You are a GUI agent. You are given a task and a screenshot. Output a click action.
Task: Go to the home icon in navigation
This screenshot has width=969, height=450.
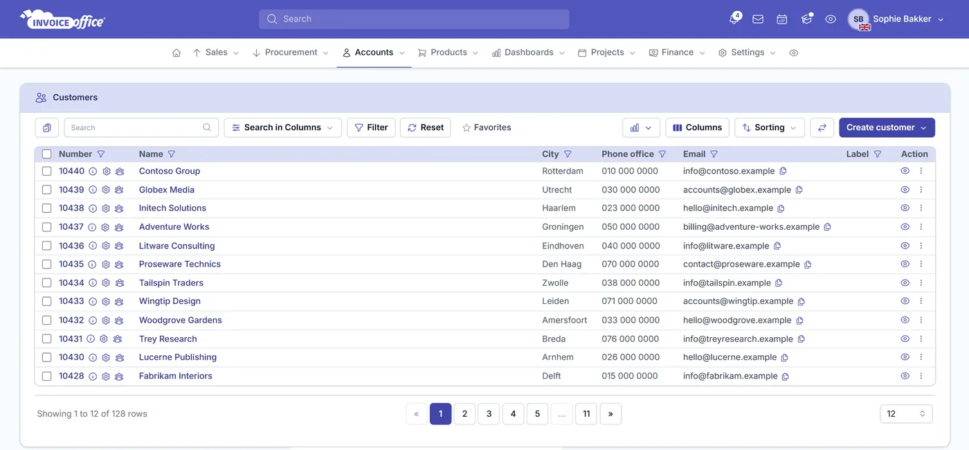point(176,53)
